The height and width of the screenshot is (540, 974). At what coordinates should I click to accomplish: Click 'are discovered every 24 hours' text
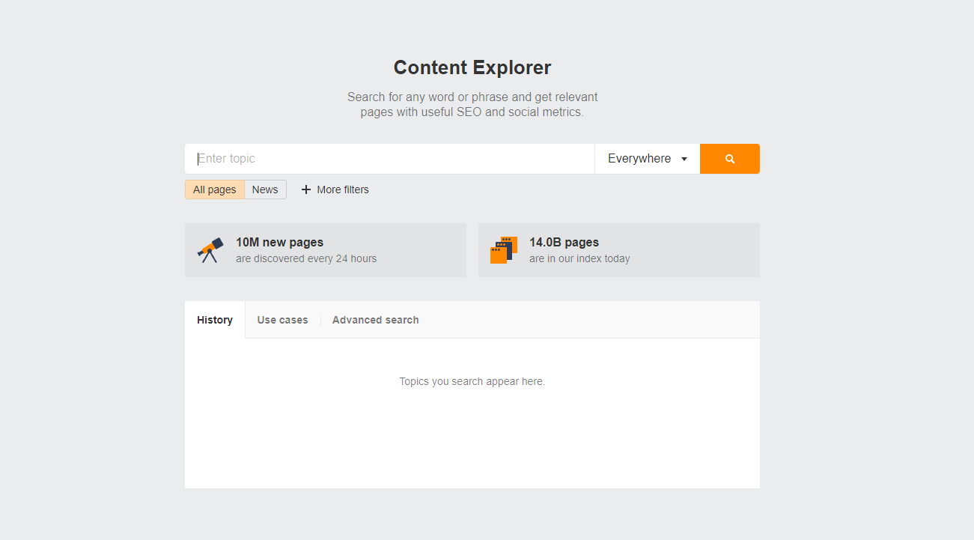click(306, 258)
